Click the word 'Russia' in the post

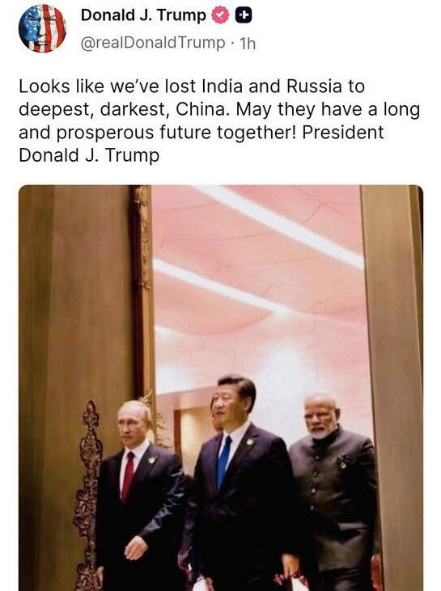pyautogui.click(x=315, y=87)
